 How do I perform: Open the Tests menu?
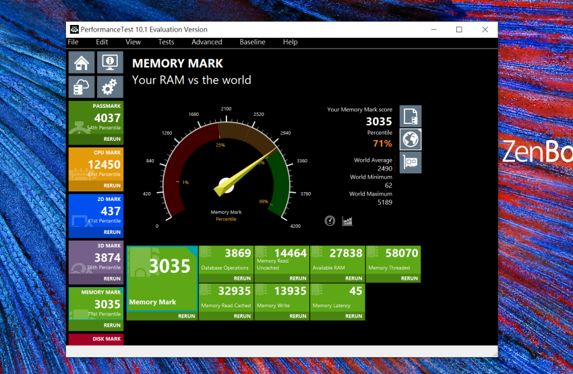[166, 42]
